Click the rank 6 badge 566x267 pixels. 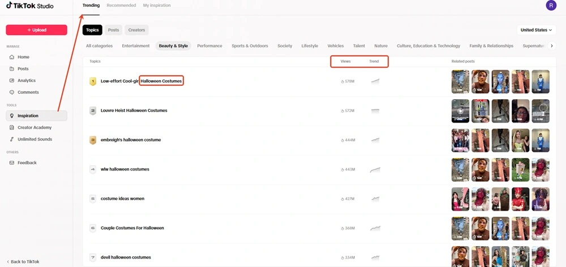(93, 228)
